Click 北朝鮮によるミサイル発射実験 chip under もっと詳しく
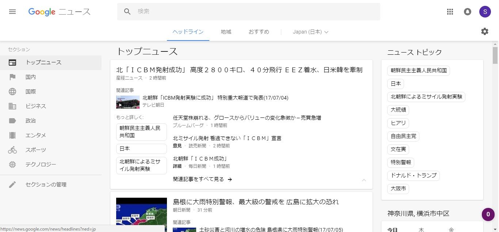The height and width of the screenshot is (232, 499). tap(141, 165)
